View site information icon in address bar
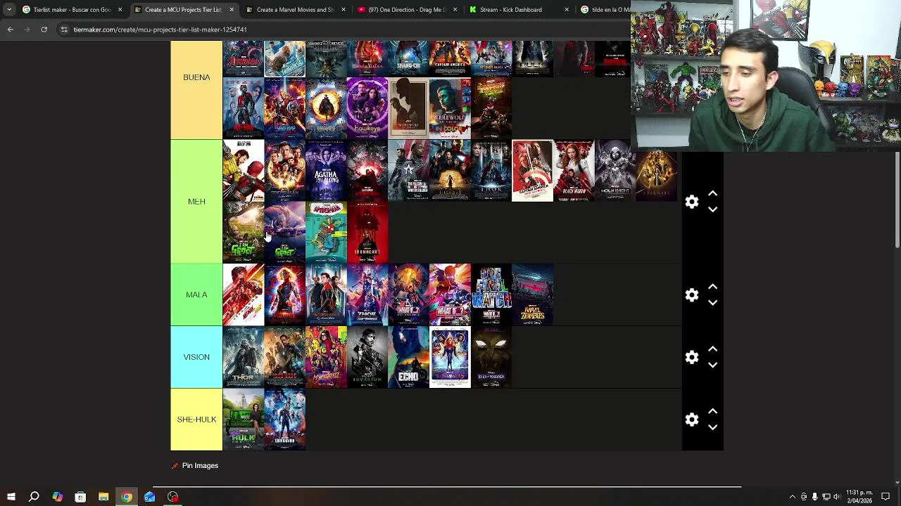The width and height of the screenshot is (901, 506). (64, 30)
